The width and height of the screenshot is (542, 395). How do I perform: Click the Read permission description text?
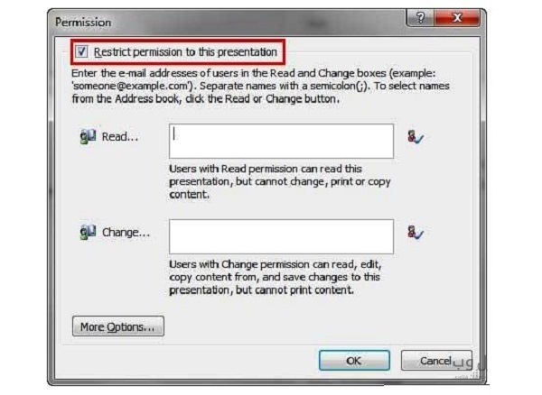[280, 181]
